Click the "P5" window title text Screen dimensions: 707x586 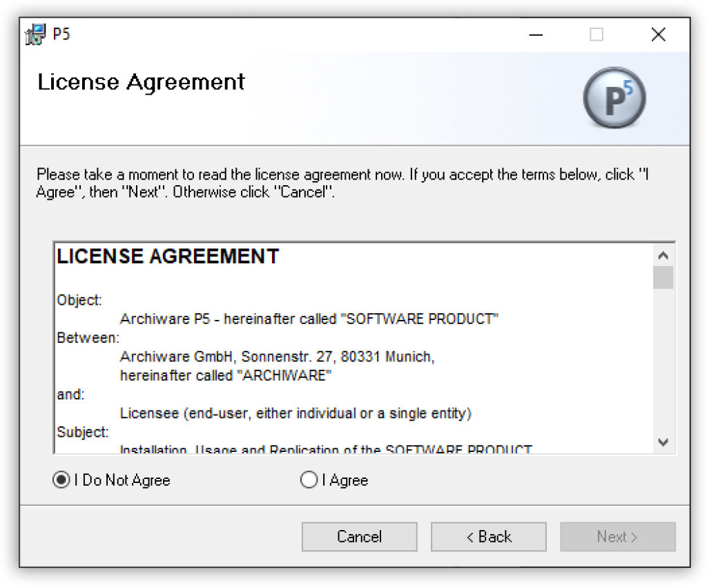point(61,35)
